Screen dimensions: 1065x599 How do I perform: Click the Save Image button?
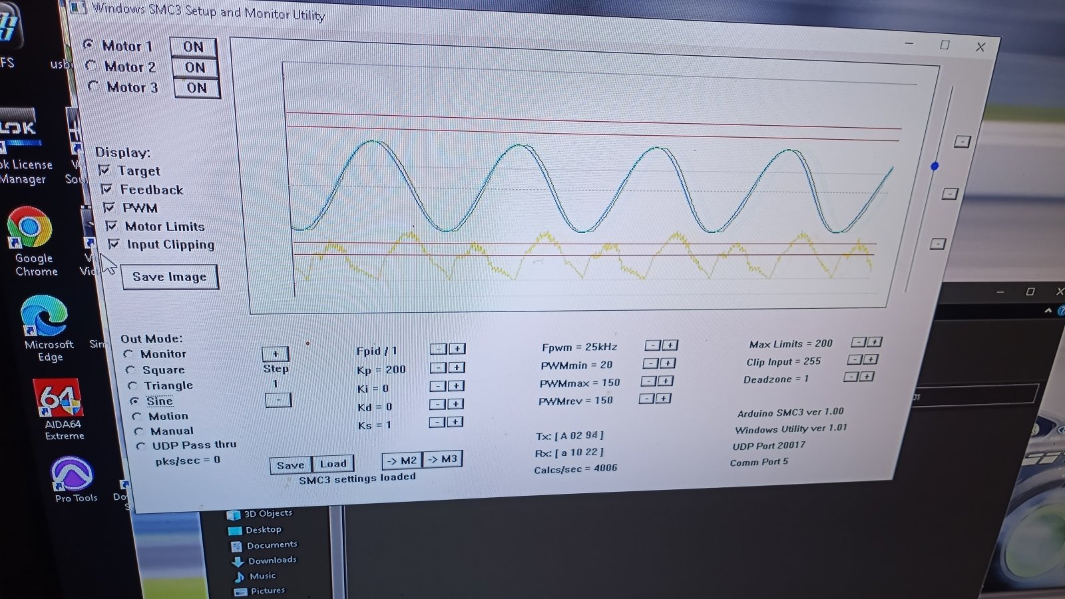click(170, 277)
